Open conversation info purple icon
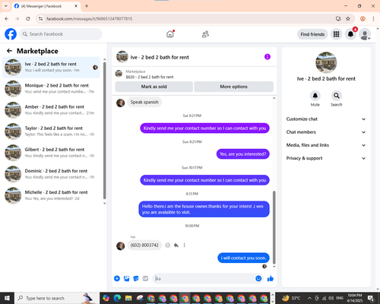This screenshot has width=380, height=304. 268,57
